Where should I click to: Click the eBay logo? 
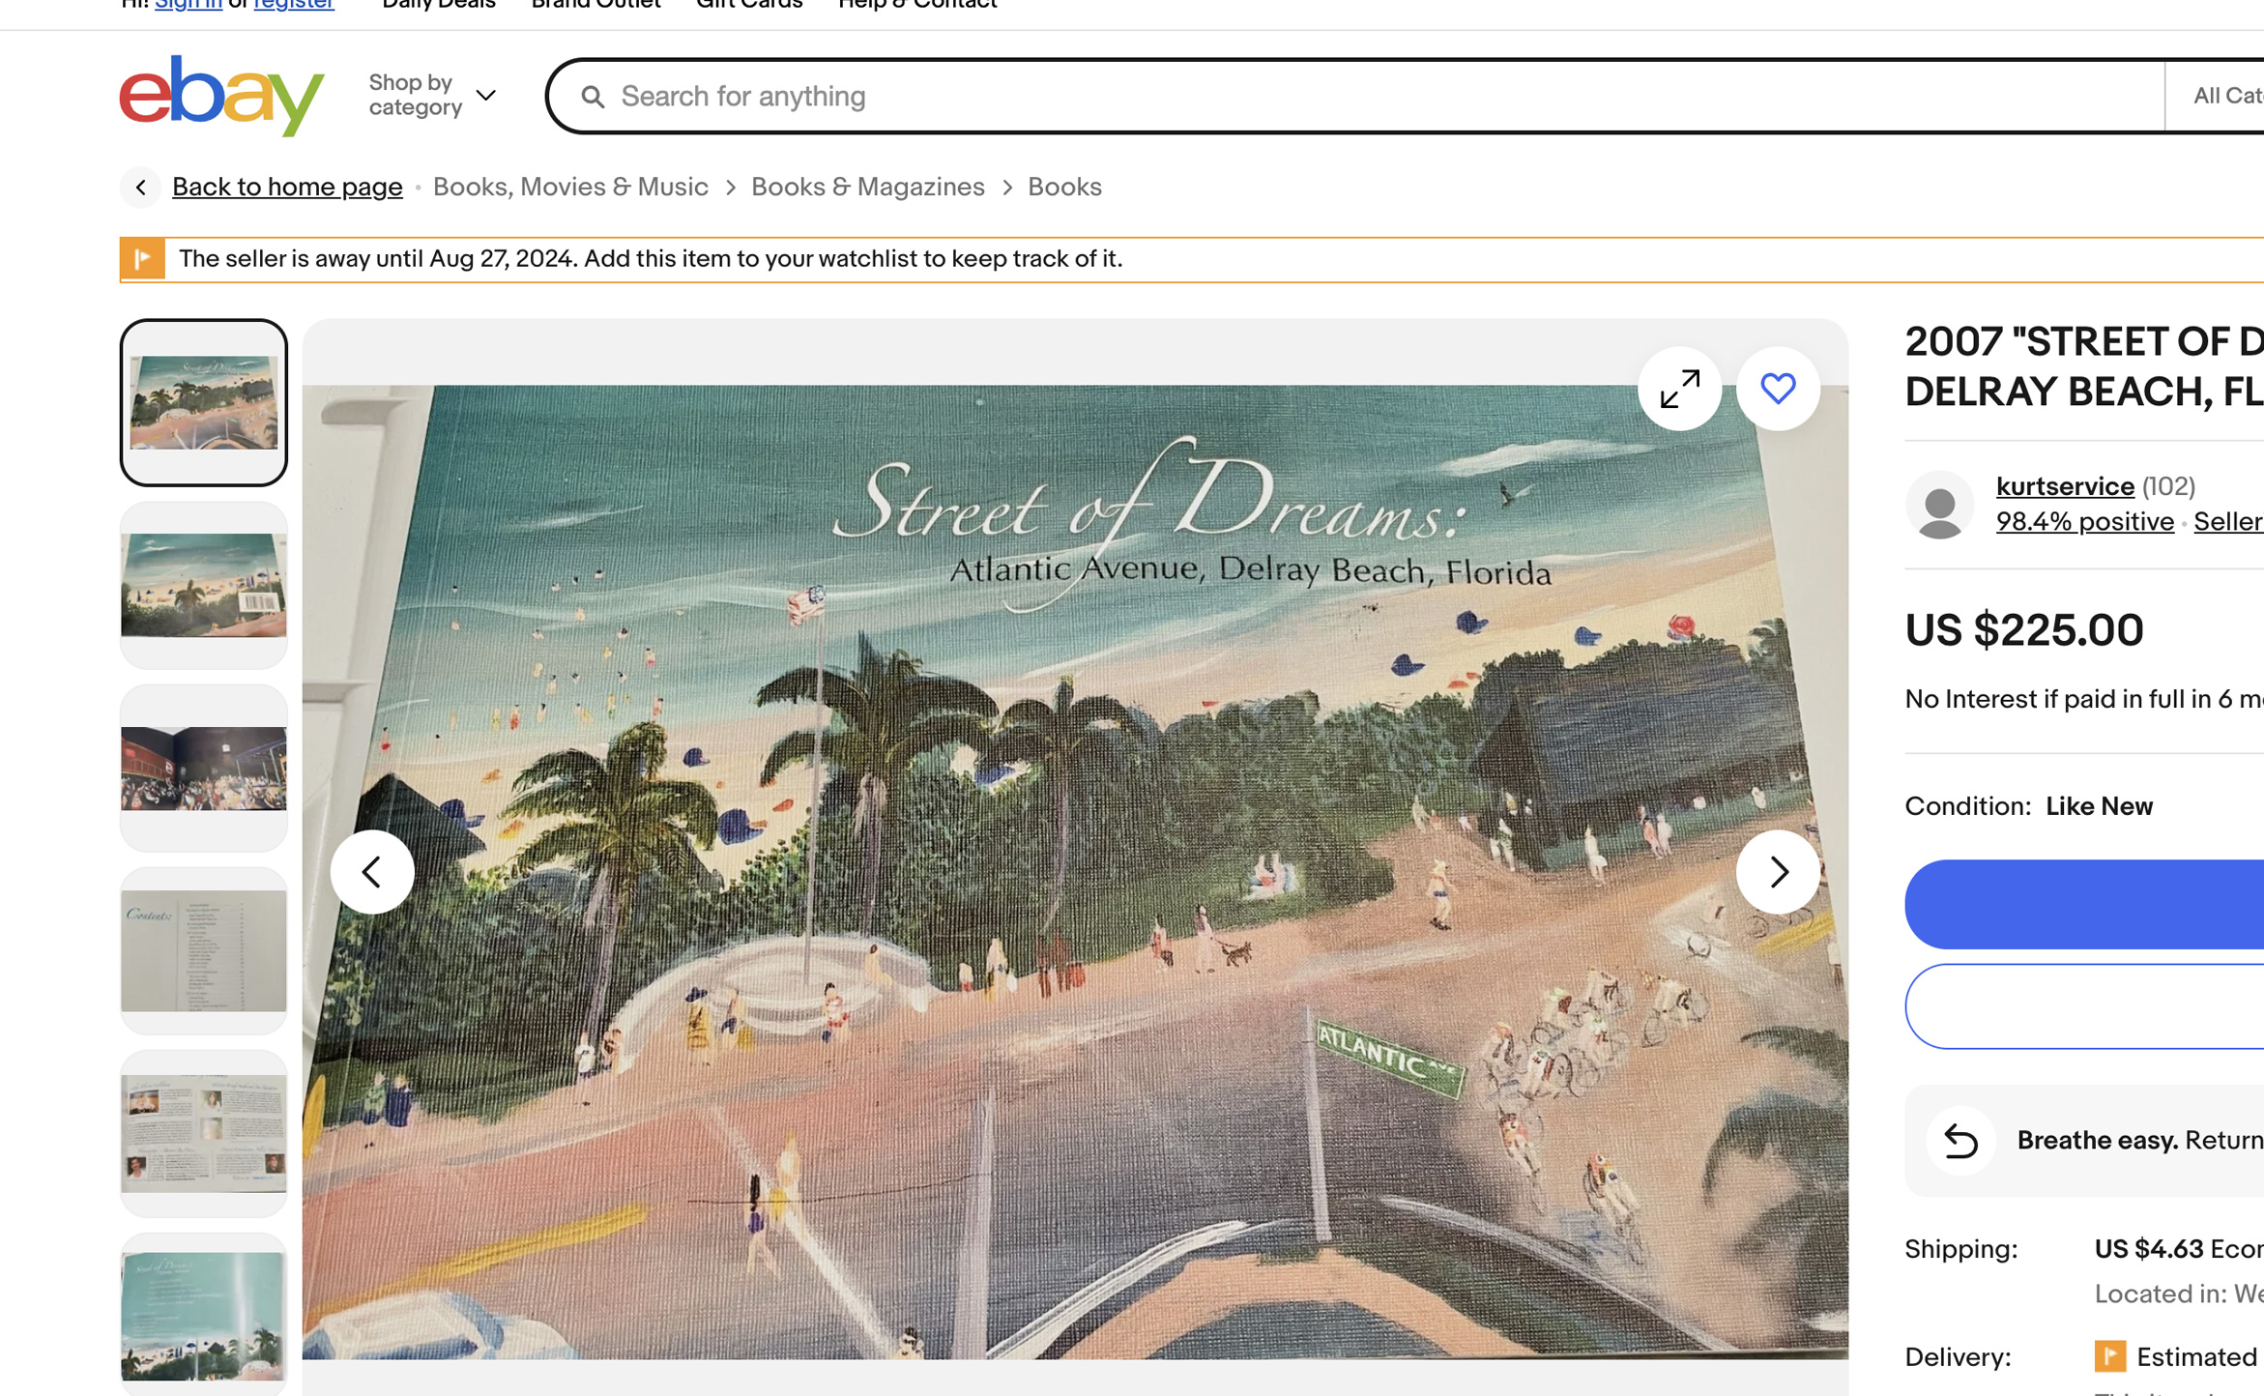pos(221,96)
